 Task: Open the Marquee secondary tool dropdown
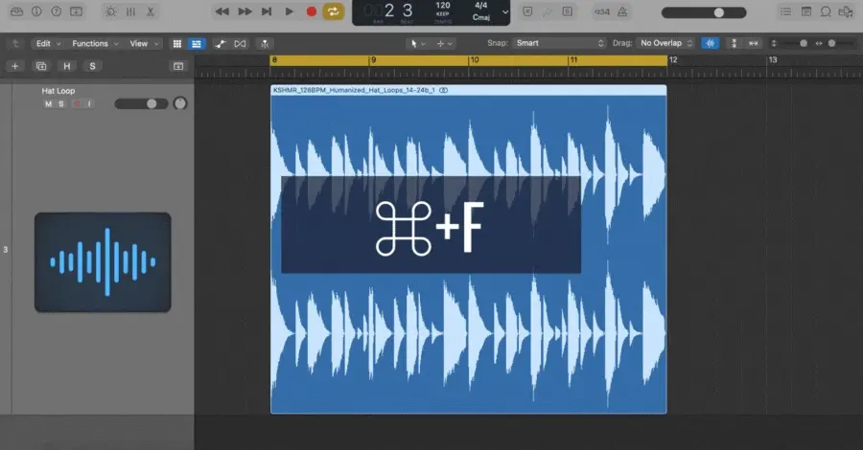(x=445, y=43)
